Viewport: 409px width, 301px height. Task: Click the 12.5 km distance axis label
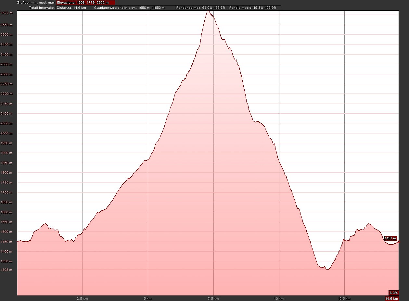click(x=344, y=298)
